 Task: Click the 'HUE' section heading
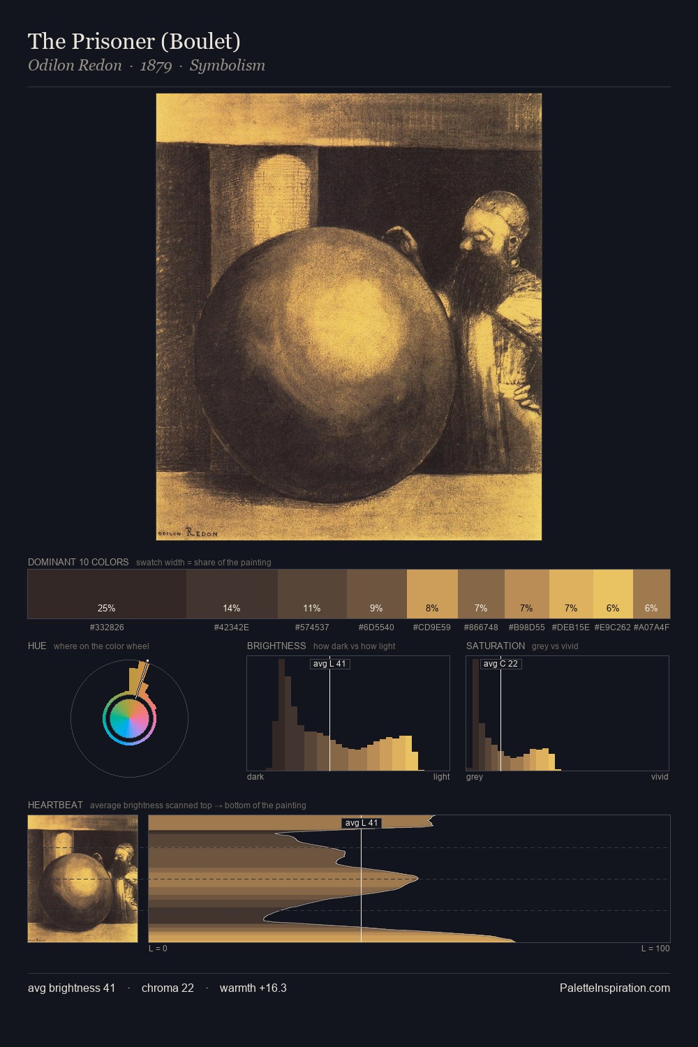(37, 646)
